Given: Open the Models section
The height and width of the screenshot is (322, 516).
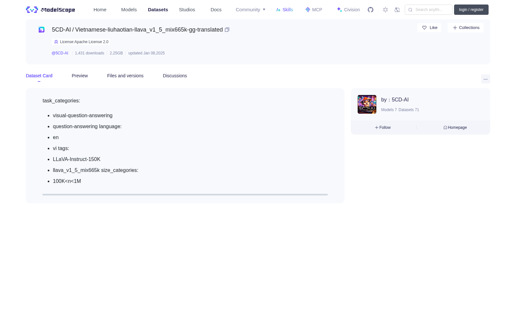Looking at the screenshot, I should tap(129, 10).
